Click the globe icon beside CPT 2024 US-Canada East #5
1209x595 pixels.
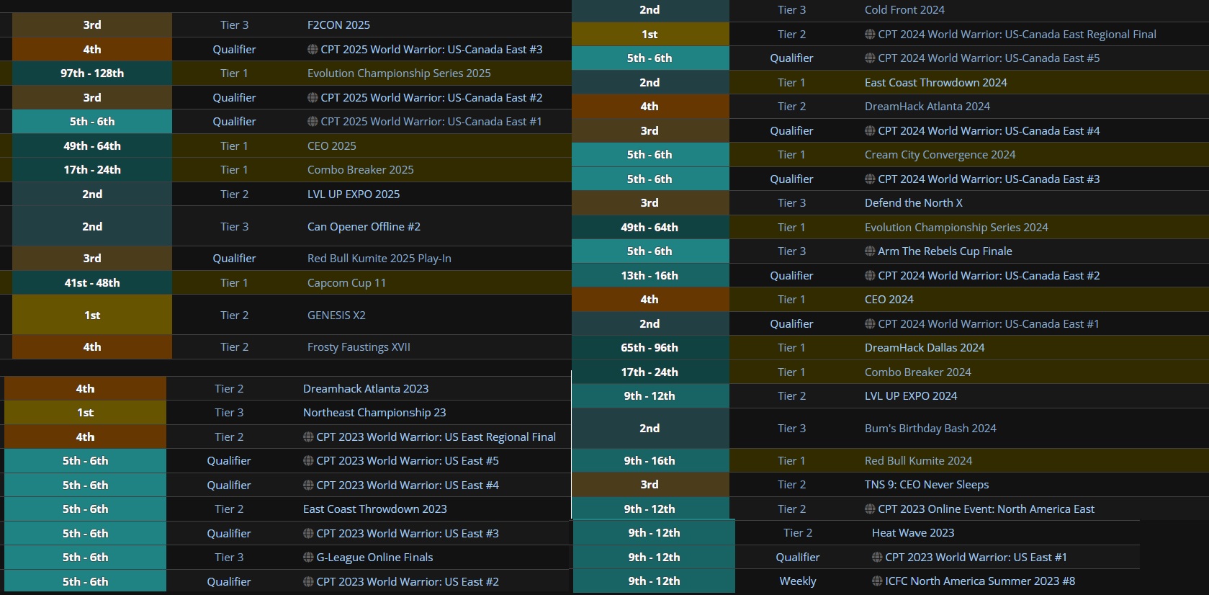tap(870, 58)
